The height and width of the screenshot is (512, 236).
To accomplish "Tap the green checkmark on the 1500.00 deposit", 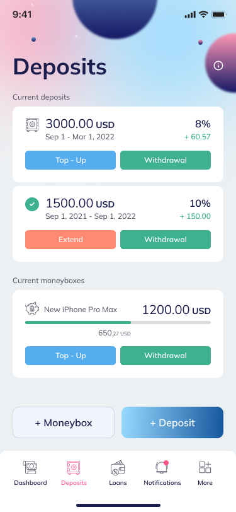I will [x=32, y=204].
